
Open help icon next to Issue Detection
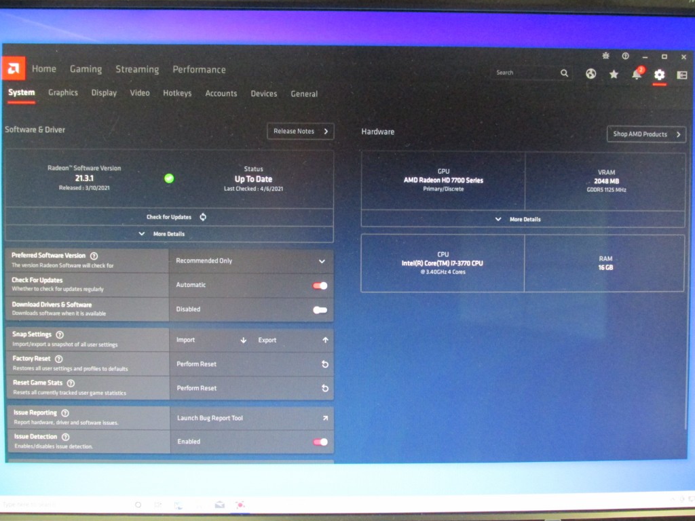[66, 438]
